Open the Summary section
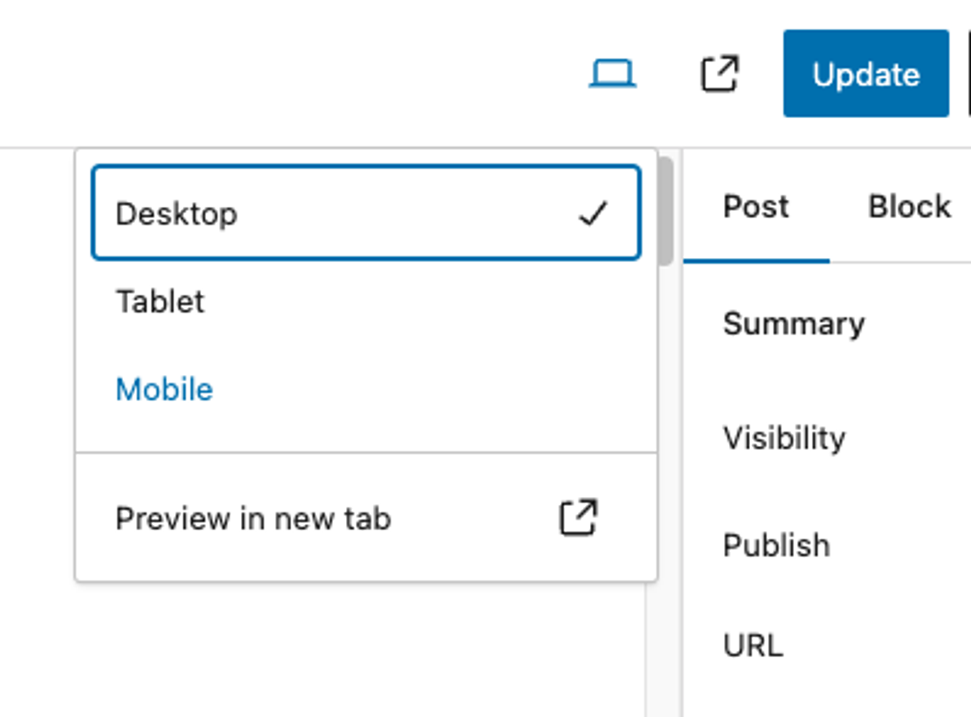Image resolution: width=971 pixels, height=717 pixels. [x=794, y=324]
